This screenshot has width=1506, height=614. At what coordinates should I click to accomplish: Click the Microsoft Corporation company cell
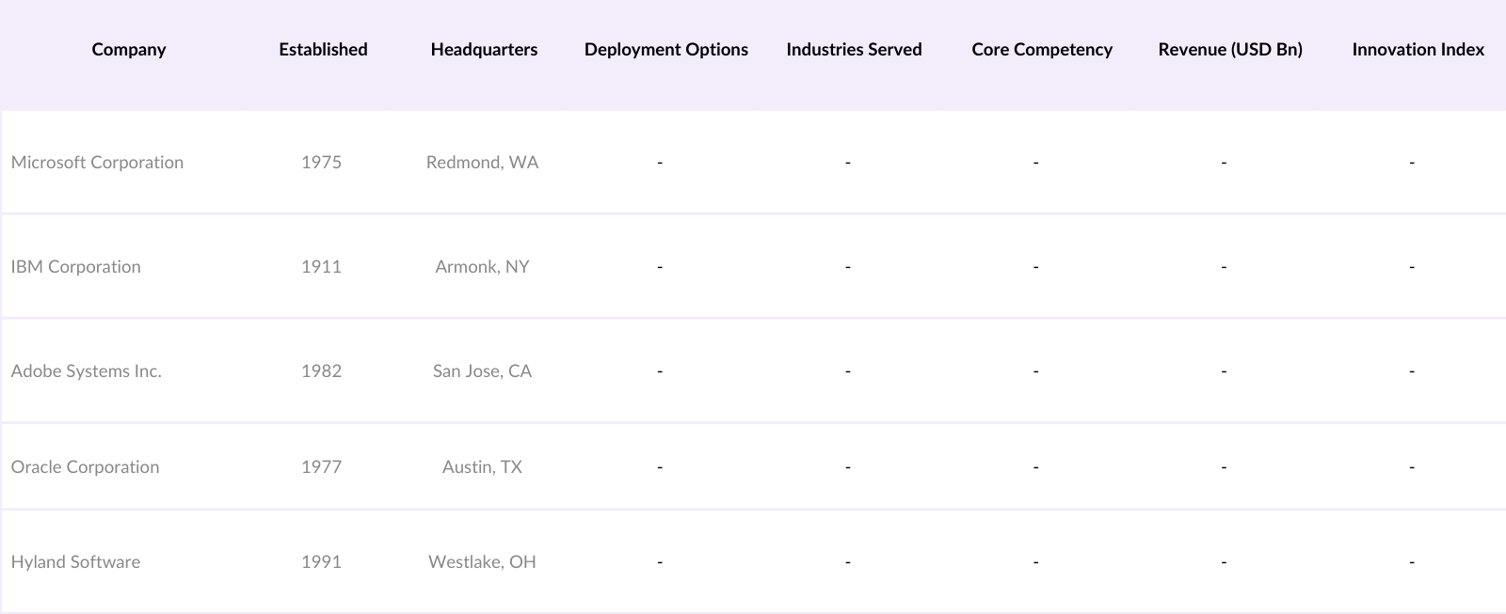(97, 163)
